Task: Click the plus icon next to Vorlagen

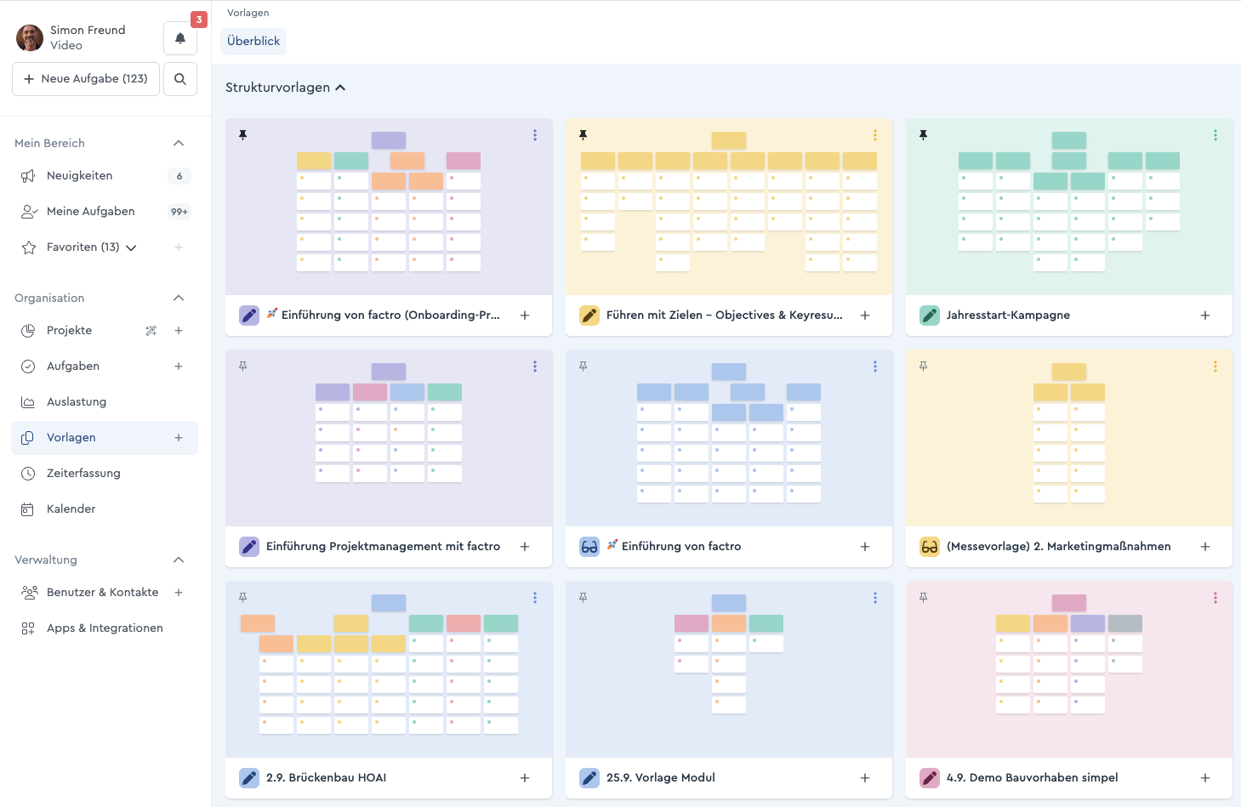Action: 179,438
